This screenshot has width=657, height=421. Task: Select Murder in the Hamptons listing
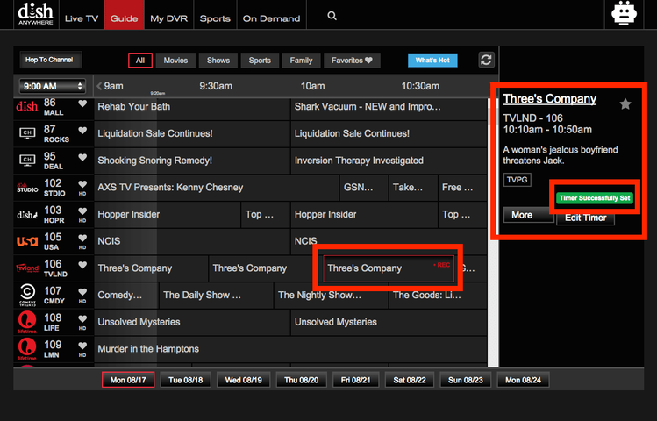[x=290, y=349]
